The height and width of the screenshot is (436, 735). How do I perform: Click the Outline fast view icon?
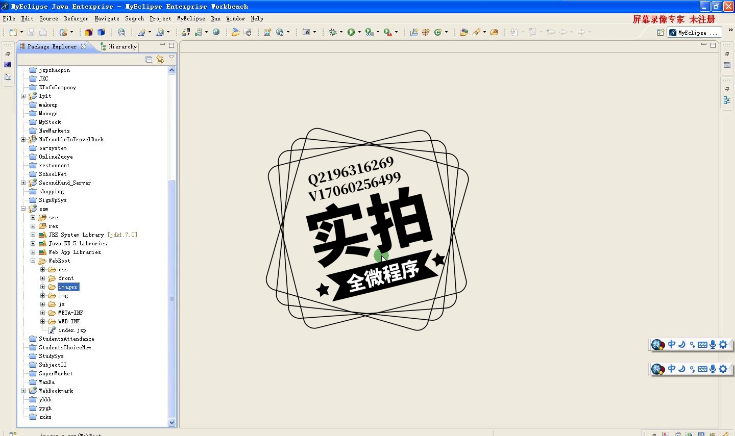(x=727, y=100)
